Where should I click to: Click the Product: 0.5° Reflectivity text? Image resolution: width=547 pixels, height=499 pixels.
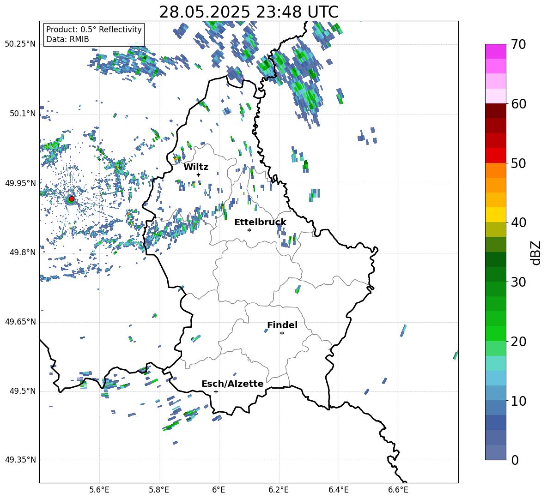click(x=94, y=30)
